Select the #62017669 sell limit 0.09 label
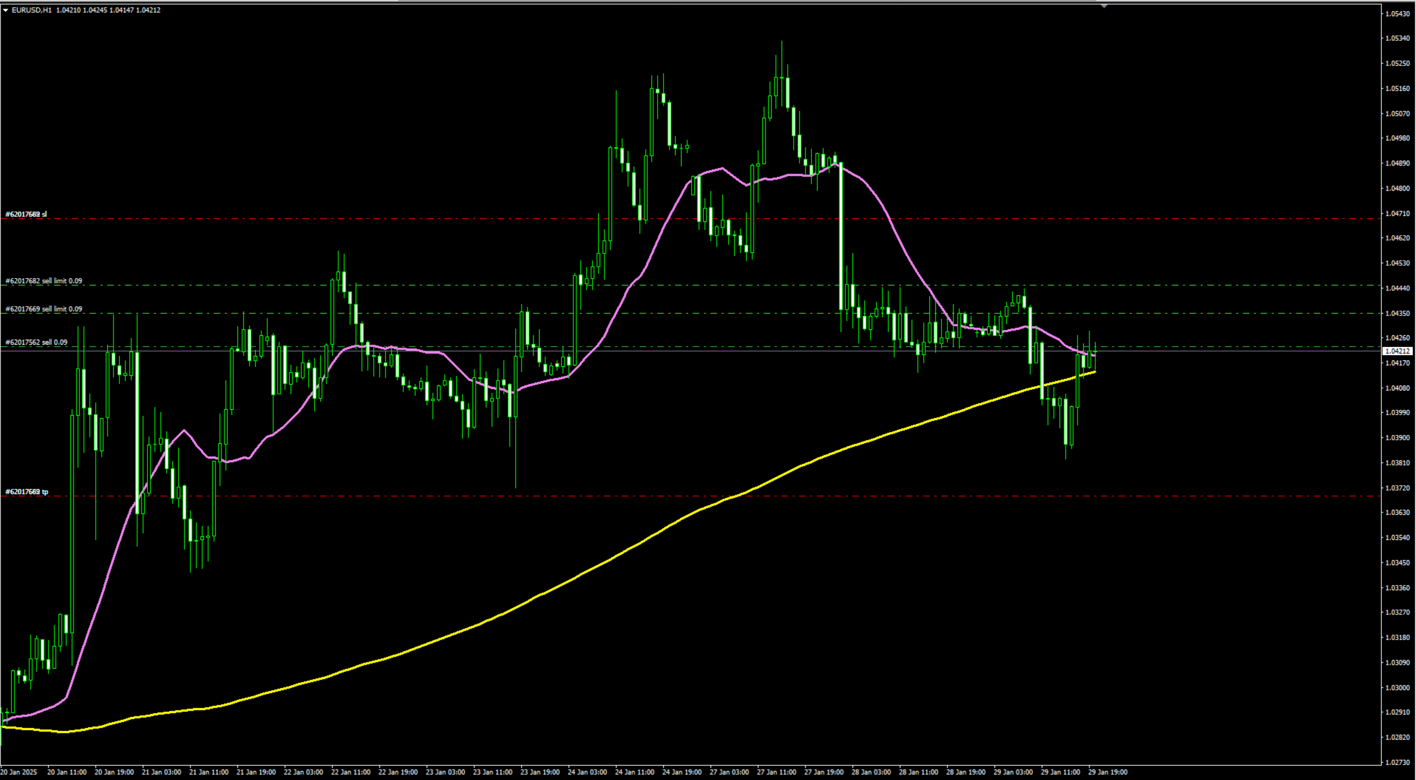The image size is (1416, 780). [44, 309]
